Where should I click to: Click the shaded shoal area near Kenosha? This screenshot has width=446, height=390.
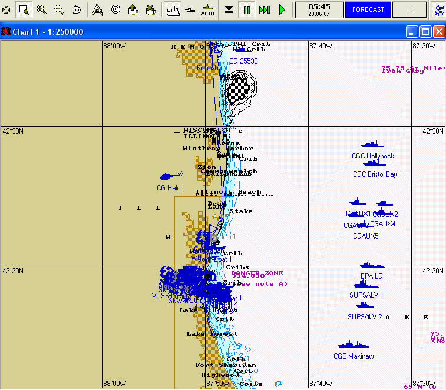[x=239, y=91]
